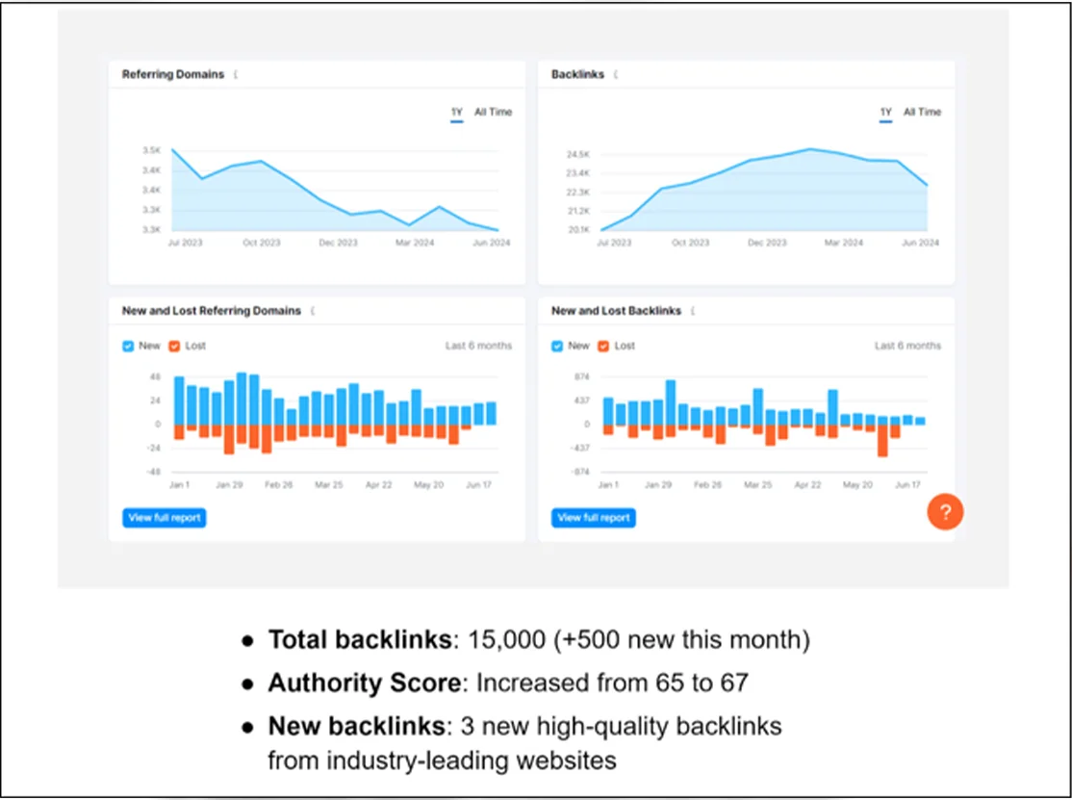Click info icon beside Referring Domains title
The height and width of the screenshot is (800, 1072).
click(x=236, y=75)
